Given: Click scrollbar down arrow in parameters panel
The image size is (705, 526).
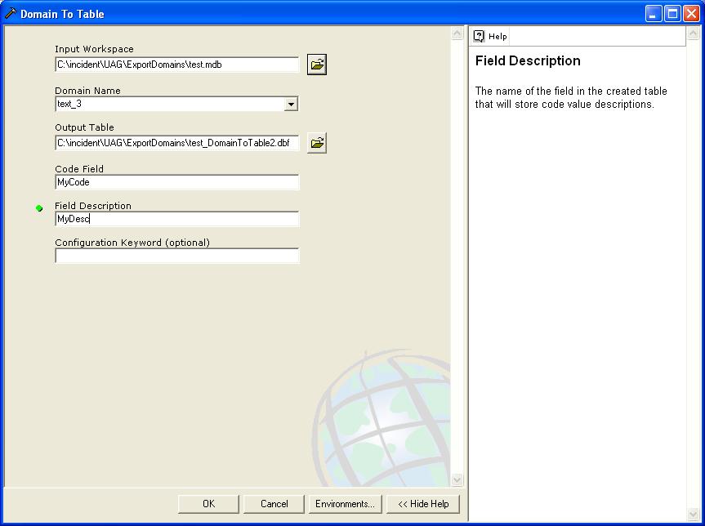Looking at the screenshot, I should click(x=457, y=479).
